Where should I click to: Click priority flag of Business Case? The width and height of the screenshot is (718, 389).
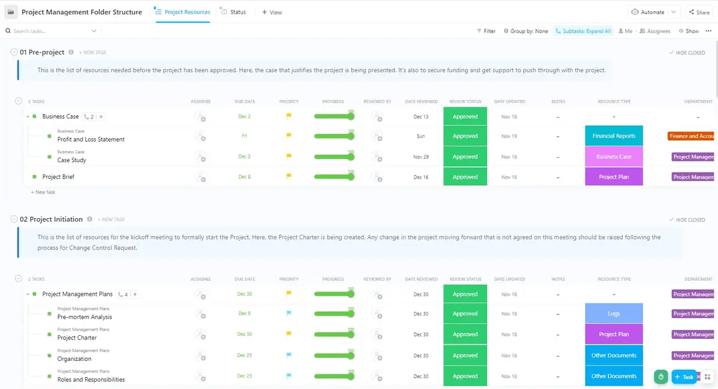[289, 117]
